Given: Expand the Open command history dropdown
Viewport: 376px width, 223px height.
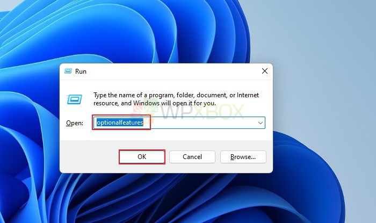Looking at the screenshot, I should pyautogui.click(x=260, y=123).
